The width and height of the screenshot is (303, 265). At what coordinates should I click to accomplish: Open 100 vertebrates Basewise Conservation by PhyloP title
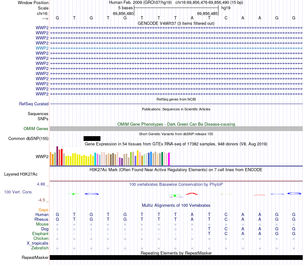click(x=176, y=185)
